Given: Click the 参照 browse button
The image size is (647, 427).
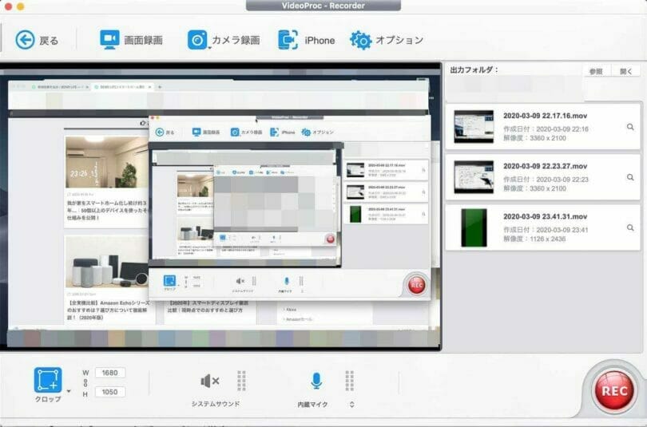Looking at the screenshot, I should tap(595, 71).
